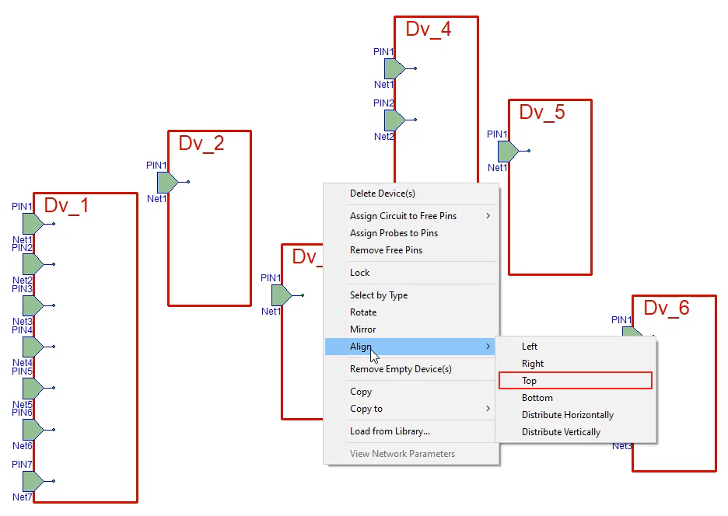Screen dimensions: 728x516
Task: Click Align Bottom option in submenu
Action: click(x=537, y=398)
